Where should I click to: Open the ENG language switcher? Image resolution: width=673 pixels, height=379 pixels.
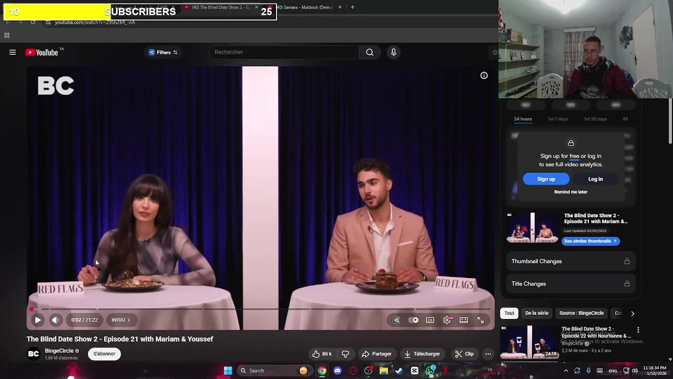coord(613,371)
